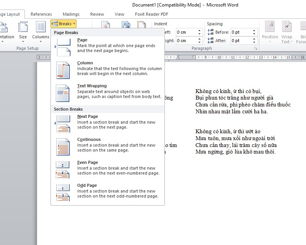Screen dimensions: 306x245
Task: Choose Odd Page section break entry
Action: click(107, 193)
